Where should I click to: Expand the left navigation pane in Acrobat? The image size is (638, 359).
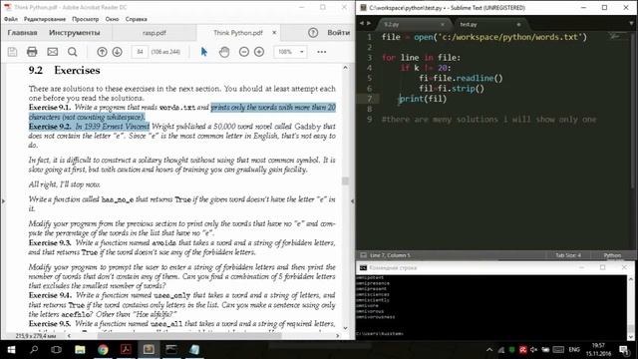click(3, 201)
